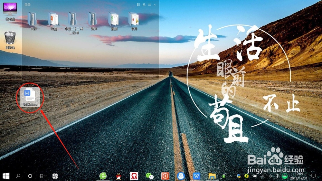Lock the 目录 desktop panel
Image resolution: width=322 pixels, height=181 pixels.
[144, 5]
